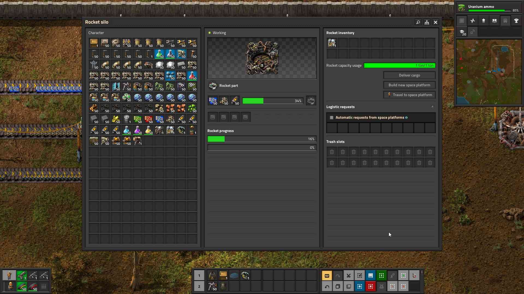This screenshot has width=524, height=294.
Task: Click the Rocket progress 16% bar
Action: (x=262, y=139)
